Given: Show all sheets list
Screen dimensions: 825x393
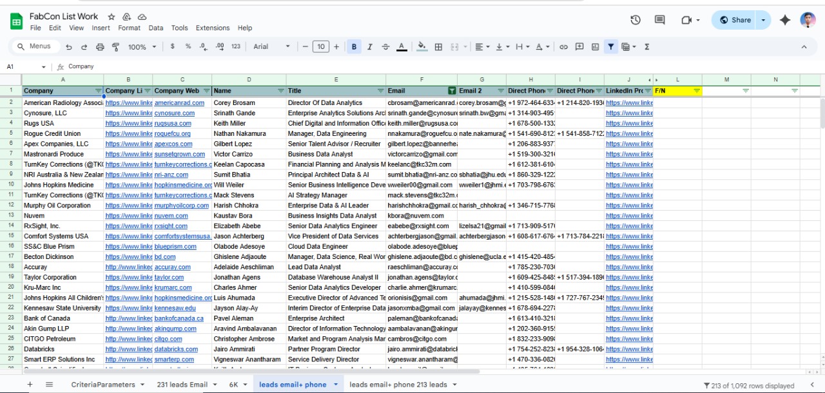Looking at the screenshot, I should coord(49,385).
